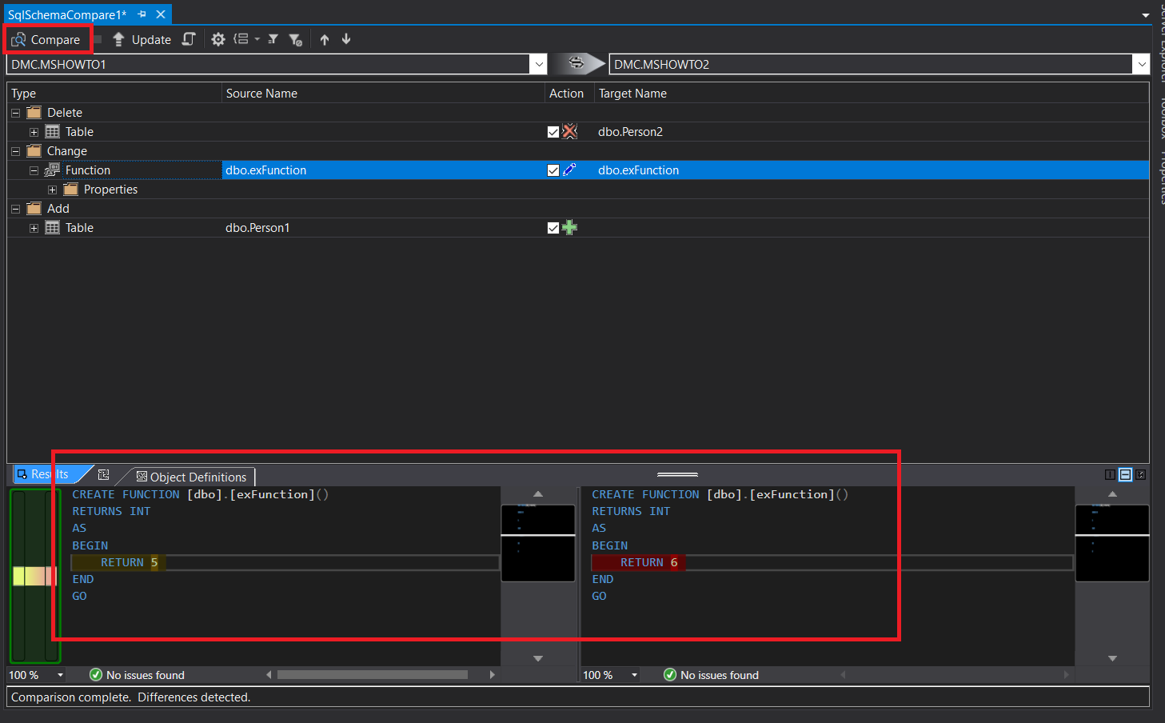This screenshot has height=723, width=1165.
Task: Swap source and target schemas
Action: pos(577,64)
